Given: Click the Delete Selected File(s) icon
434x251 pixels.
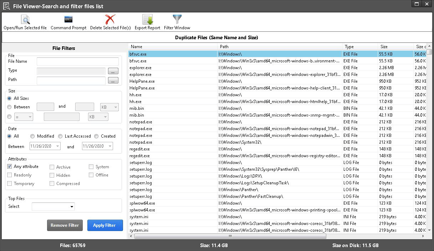Looking at the screenshot, I should [x=110, y=19].
